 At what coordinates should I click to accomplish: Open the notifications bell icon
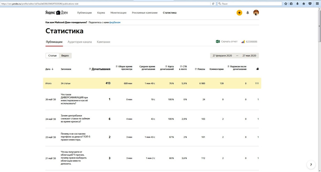coord(248,13)
